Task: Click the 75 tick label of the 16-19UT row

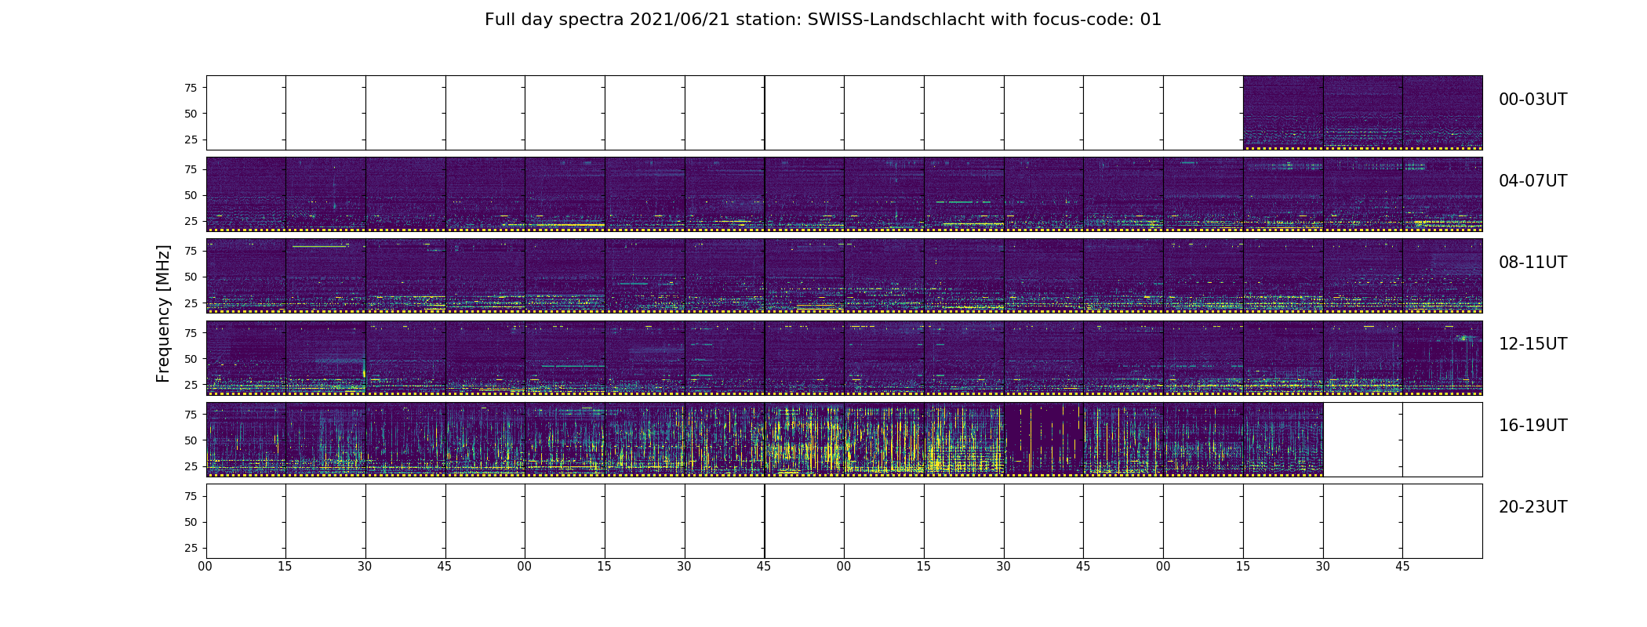Action: click(x=191, y=415)
